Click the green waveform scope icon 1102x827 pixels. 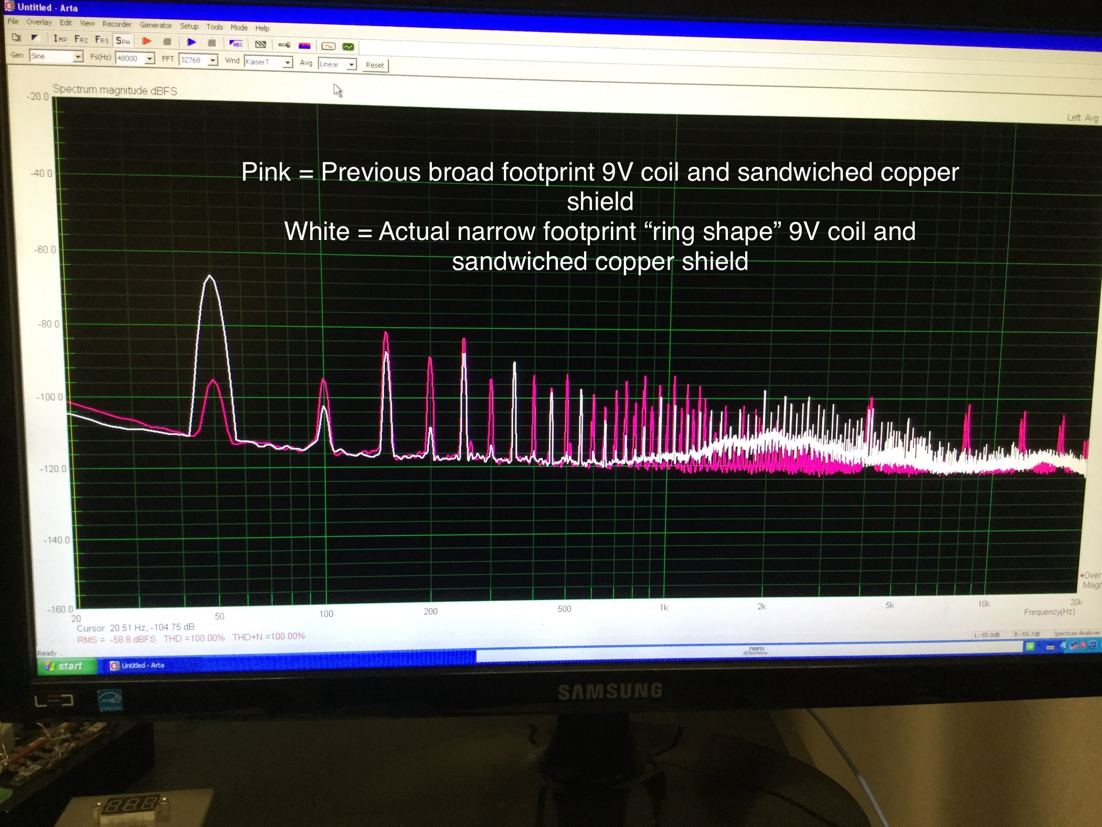(x=348, y=47)
